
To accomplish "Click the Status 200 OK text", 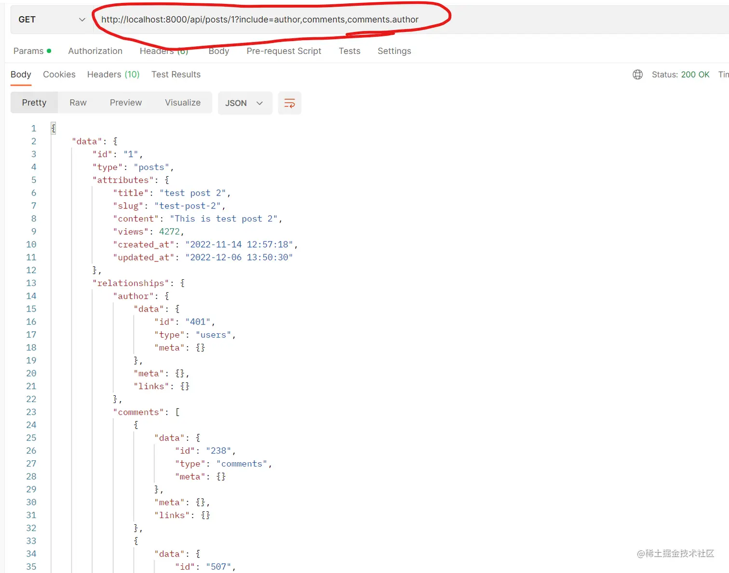I will point(680,75).
